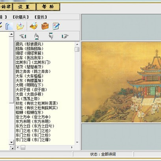
Task: Click left pane scrollbar up arrow
Action: [x=11, y=34]
